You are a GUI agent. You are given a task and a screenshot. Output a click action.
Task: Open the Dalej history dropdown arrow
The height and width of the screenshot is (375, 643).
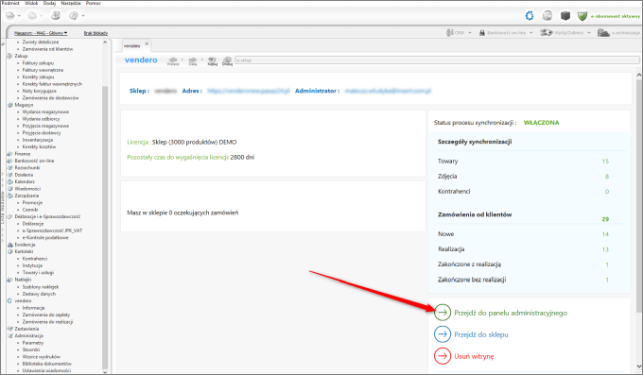(x=201, y=60)
